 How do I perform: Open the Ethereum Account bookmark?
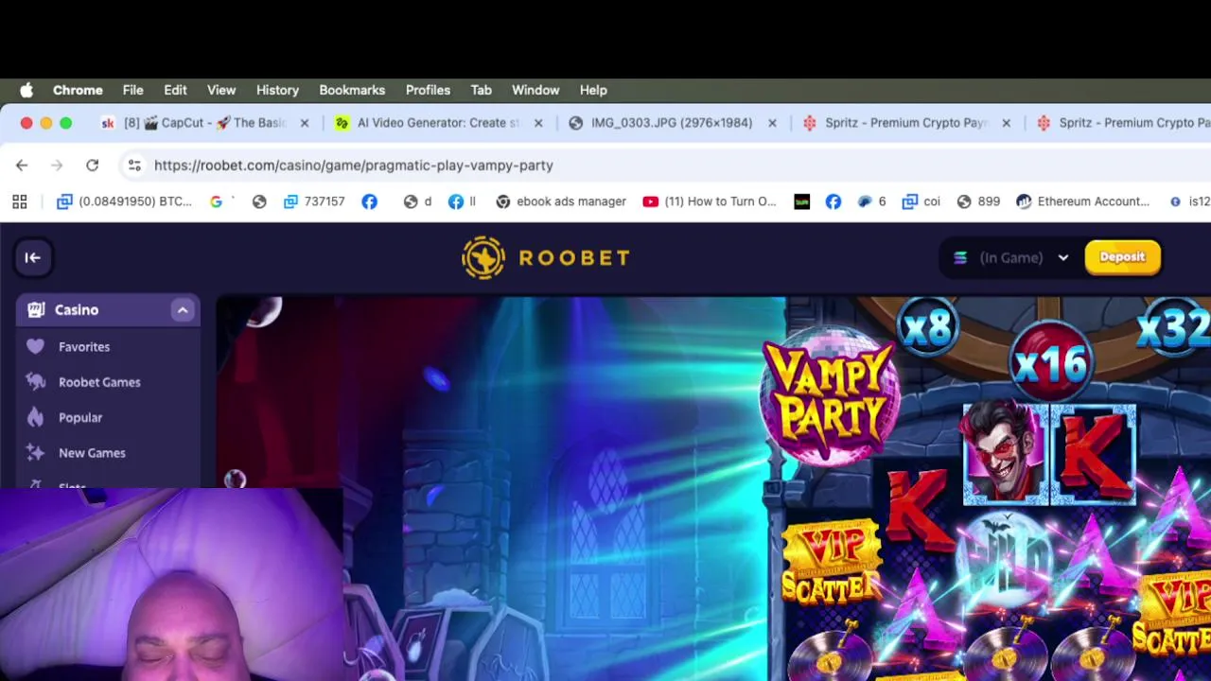(1082, 201)
